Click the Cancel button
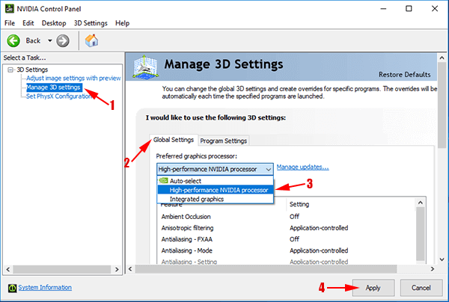The image size is (449, 302). pos(421,288)
